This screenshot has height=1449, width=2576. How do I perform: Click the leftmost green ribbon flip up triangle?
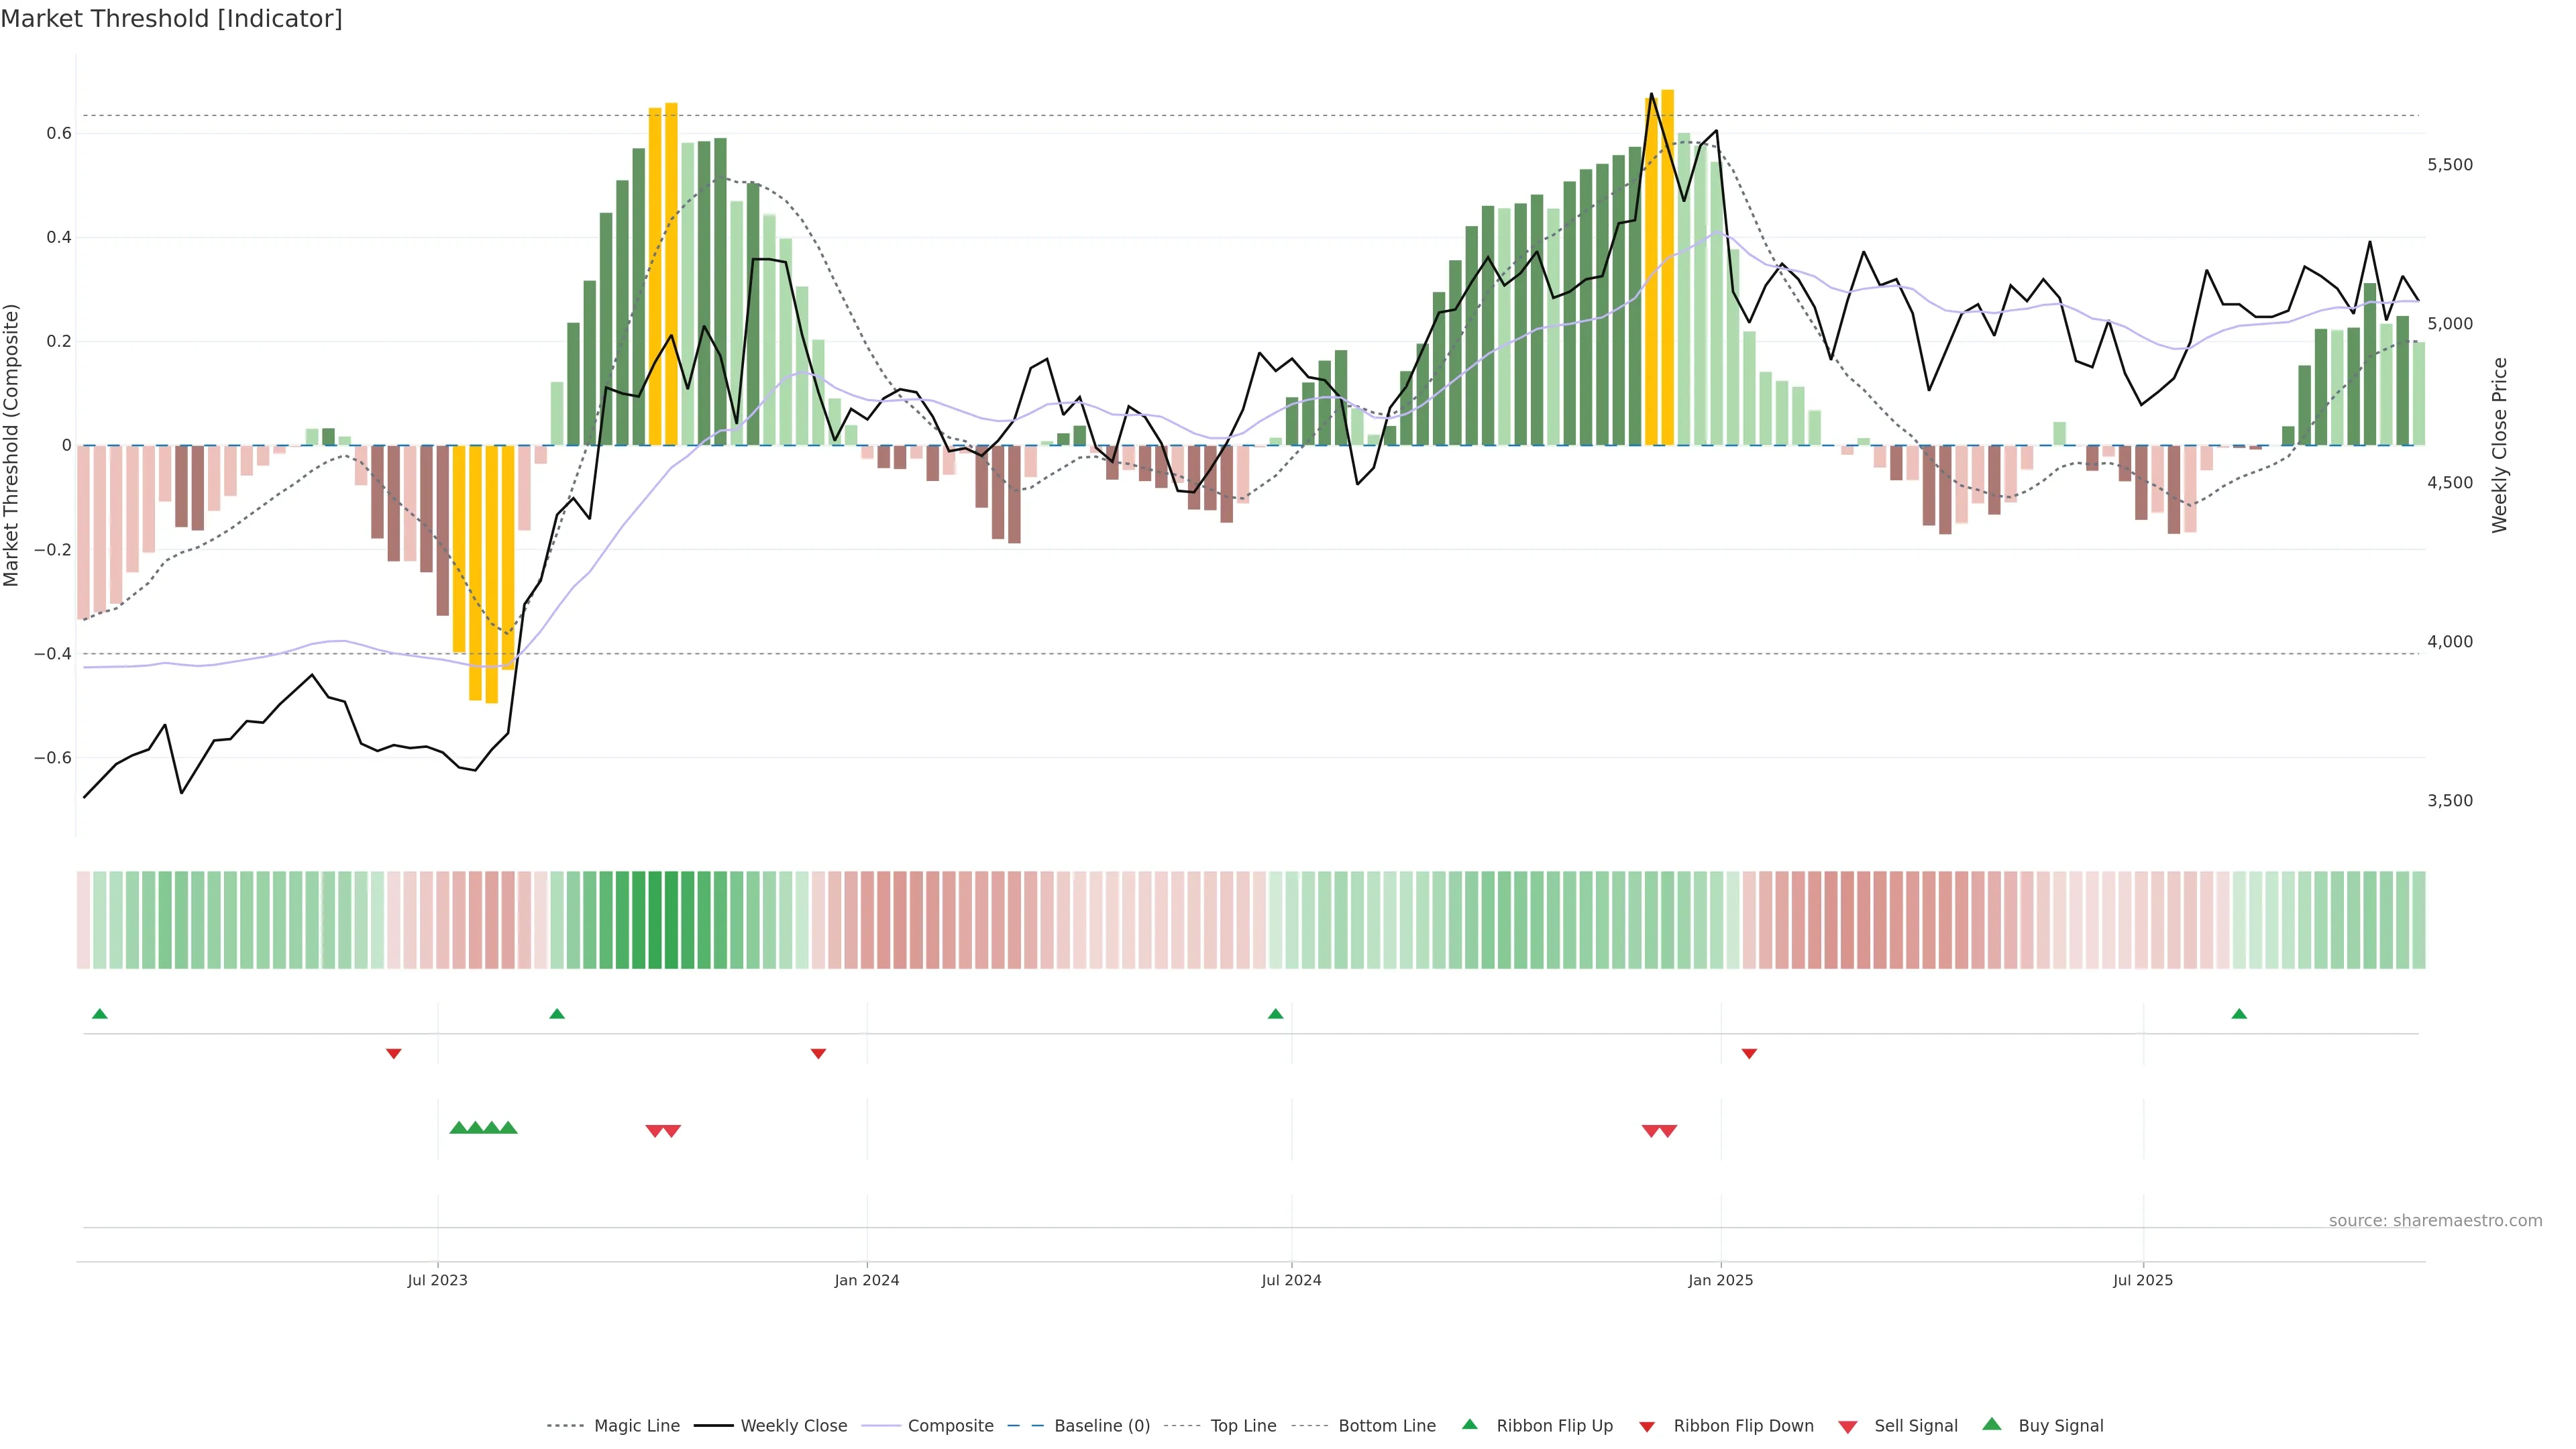point(99,1014)
